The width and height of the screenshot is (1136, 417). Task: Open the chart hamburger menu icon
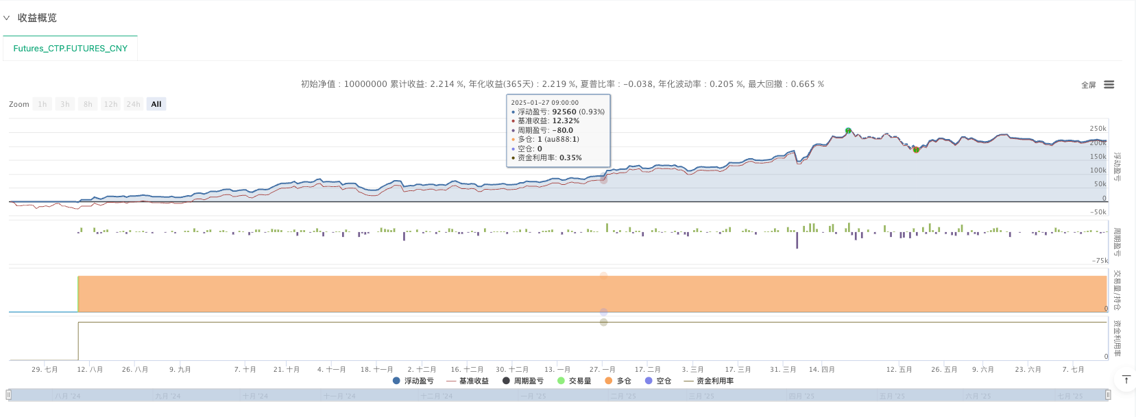coord(1109,85)
